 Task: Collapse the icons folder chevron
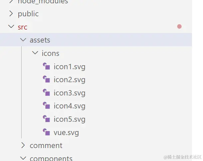35,53
